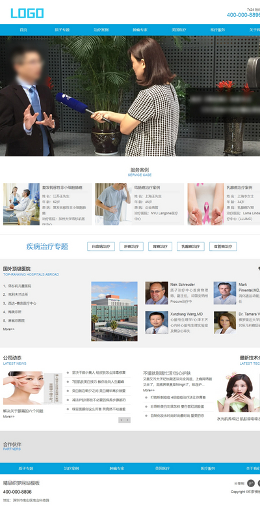
Task: Open 肿瘤专家 in the footer navigation
Action: pos(117,468)
